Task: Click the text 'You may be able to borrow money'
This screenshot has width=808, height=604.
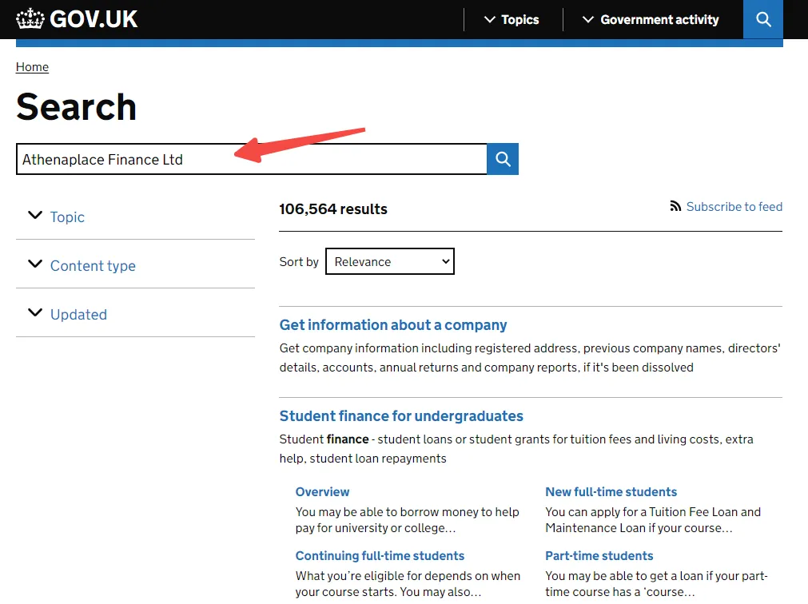Action: point(407,519)
